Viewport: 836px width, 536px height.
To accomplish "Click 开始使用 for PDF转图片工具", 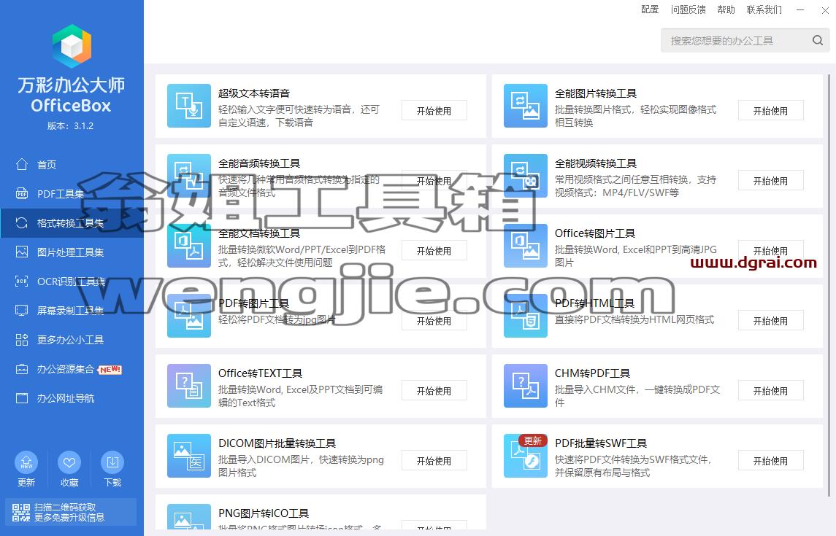I will 434,321.
